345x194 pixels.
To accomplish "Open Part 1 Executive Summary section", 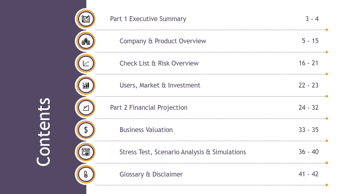I will point(148,19).
